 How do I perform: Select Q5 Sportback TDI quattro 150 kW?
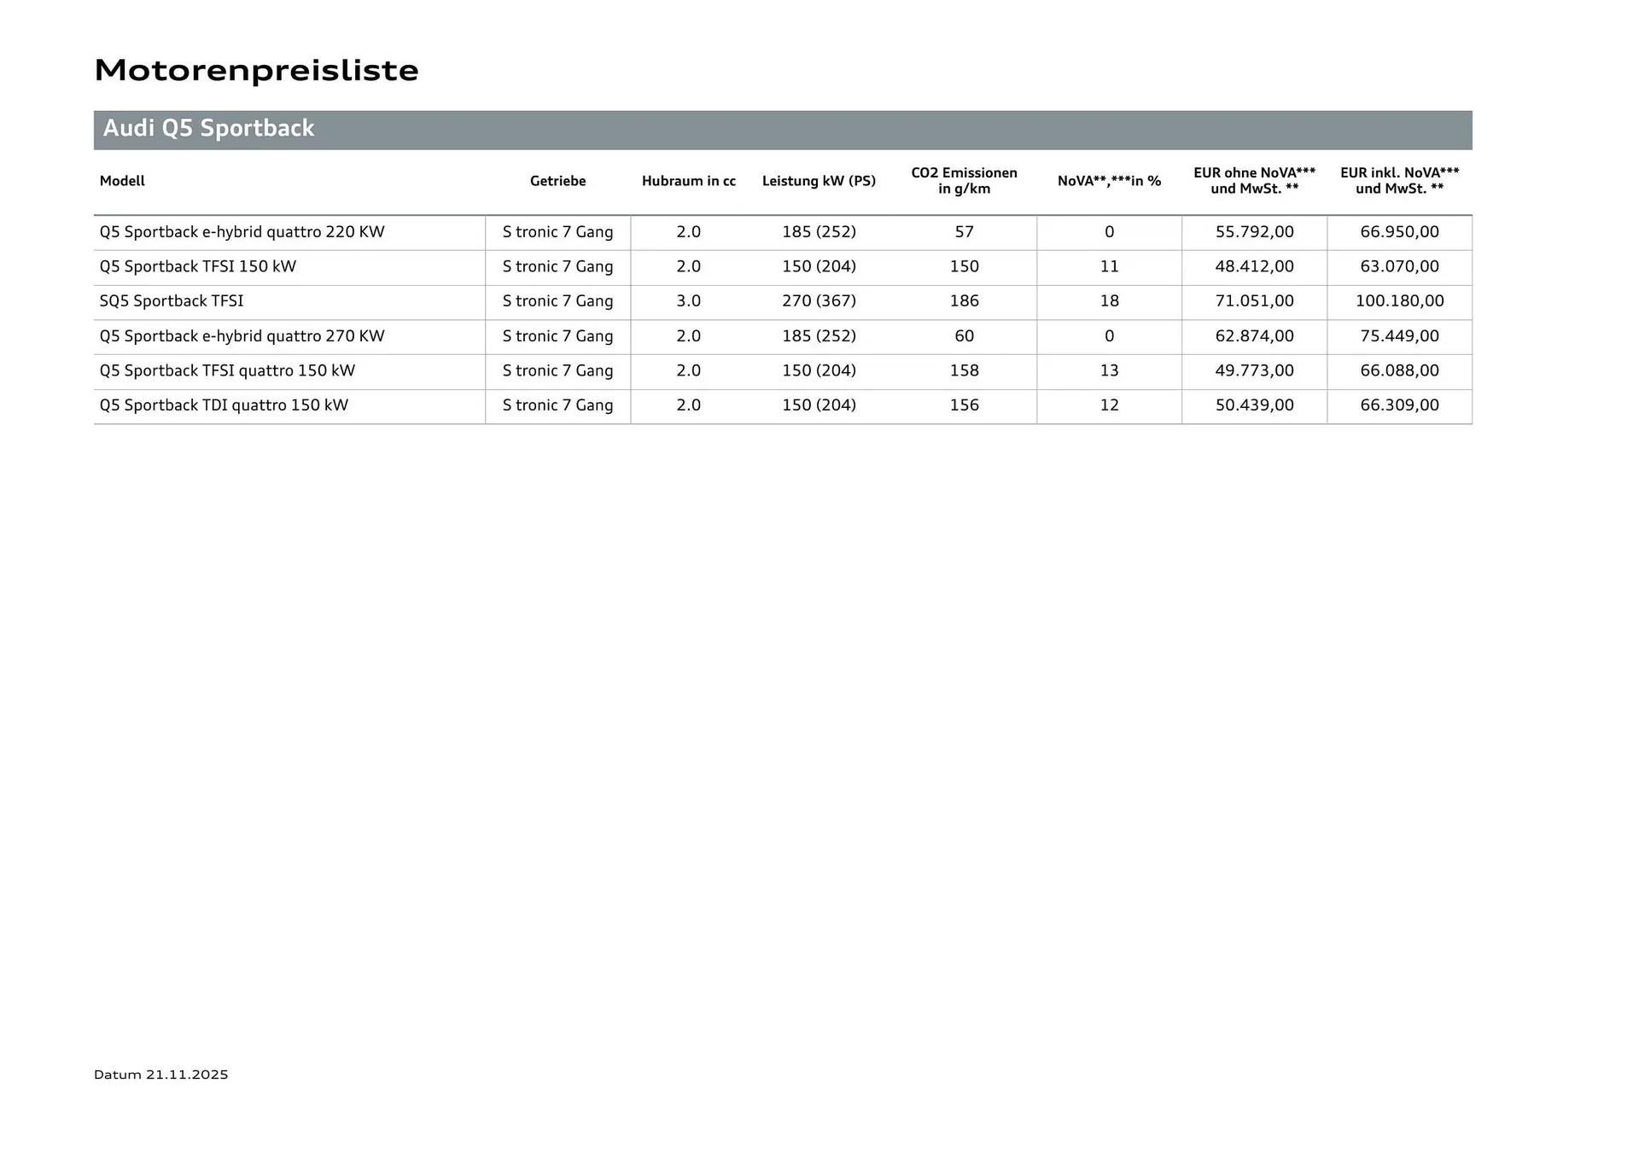click(224, 405)
